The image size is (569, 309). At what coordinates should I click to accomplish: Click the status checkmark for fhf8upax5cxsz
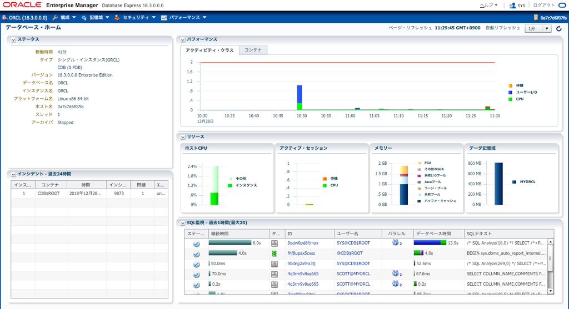pos(196,254)
